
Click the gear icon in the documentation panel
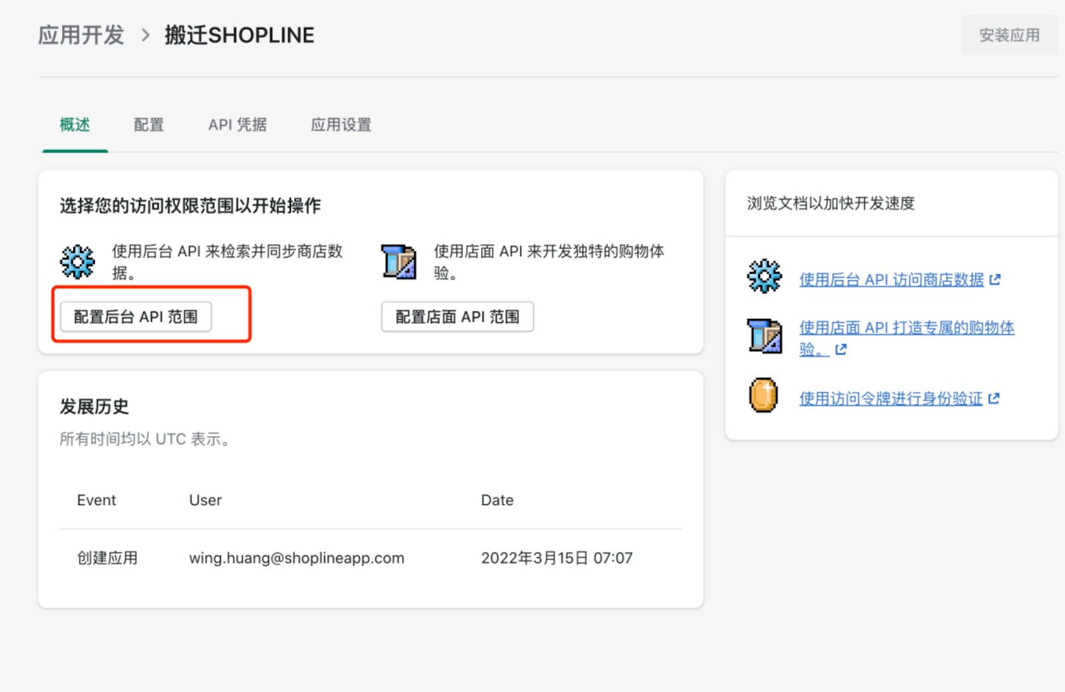click(x=764, y=276)
